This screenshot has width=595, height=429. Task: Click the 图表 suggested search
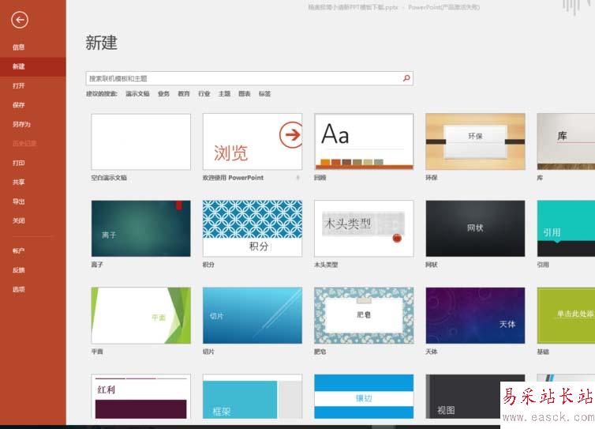245,93
